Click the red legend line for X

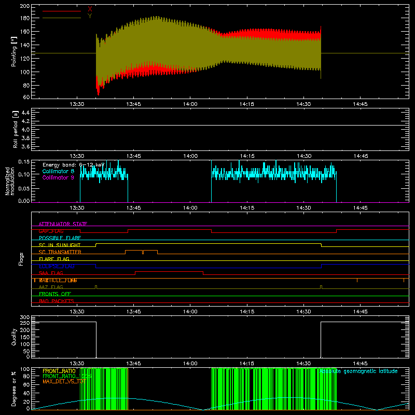pos(62,11)
